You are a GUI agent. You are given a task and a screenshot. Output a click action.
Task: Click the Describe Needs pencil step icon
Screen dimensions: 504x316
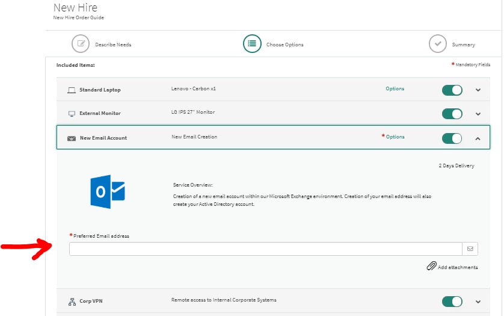(81, 45)
